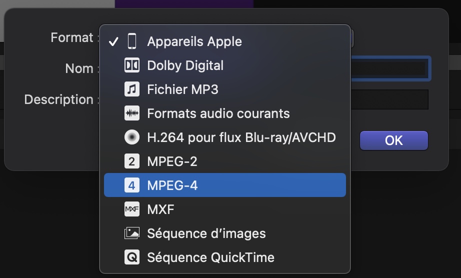
Task: Click the Nom text field
Action: (390, 68)
